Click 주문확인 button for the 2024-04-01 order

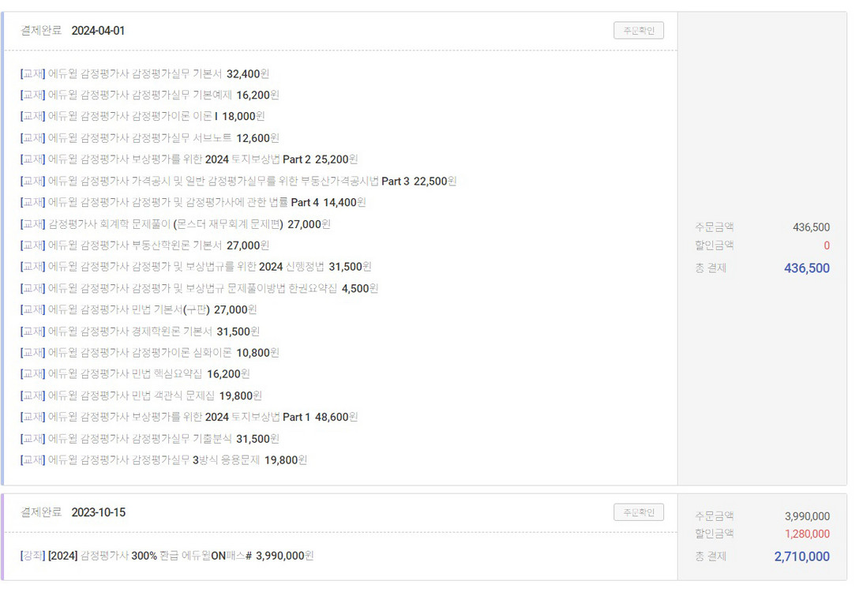pyautogui.click(x=640, y=30)
